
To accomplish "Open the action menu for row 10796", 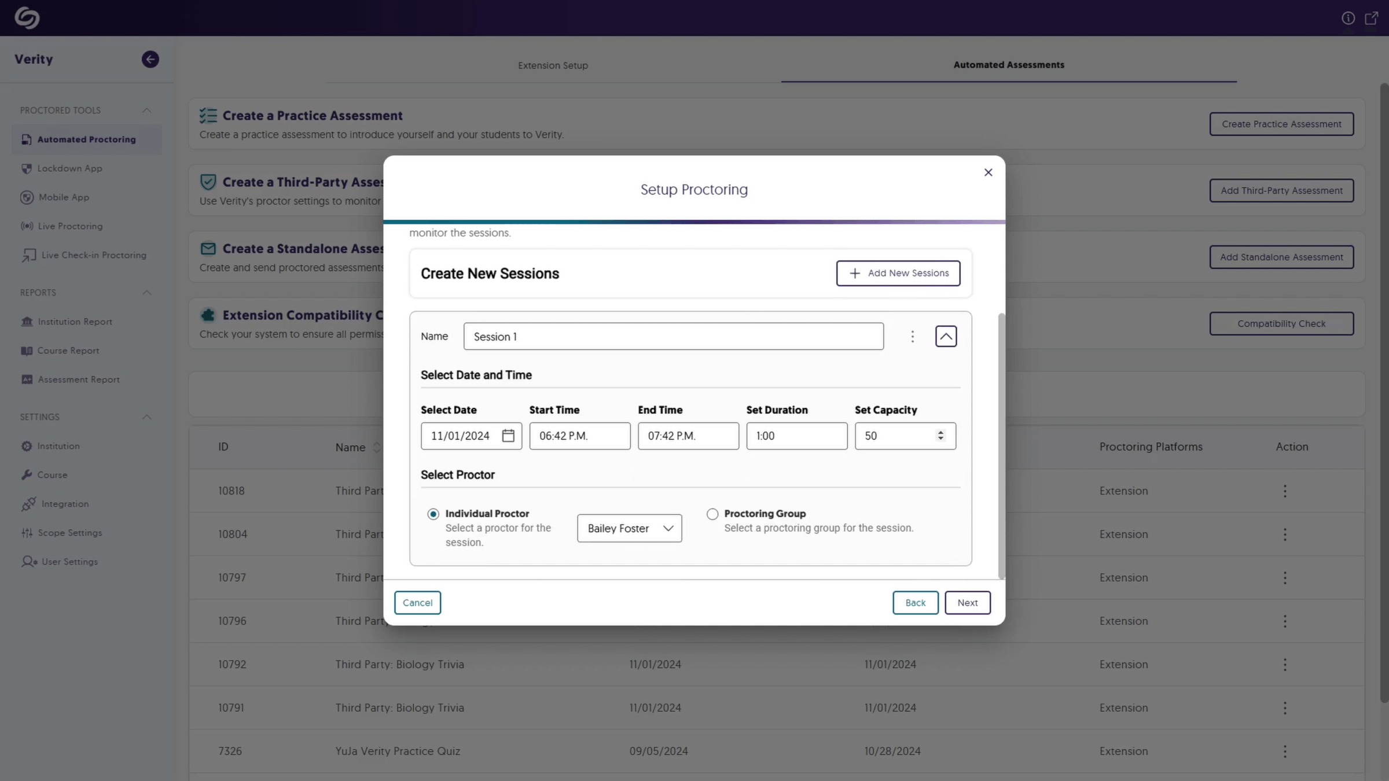I will point(1285,621).
